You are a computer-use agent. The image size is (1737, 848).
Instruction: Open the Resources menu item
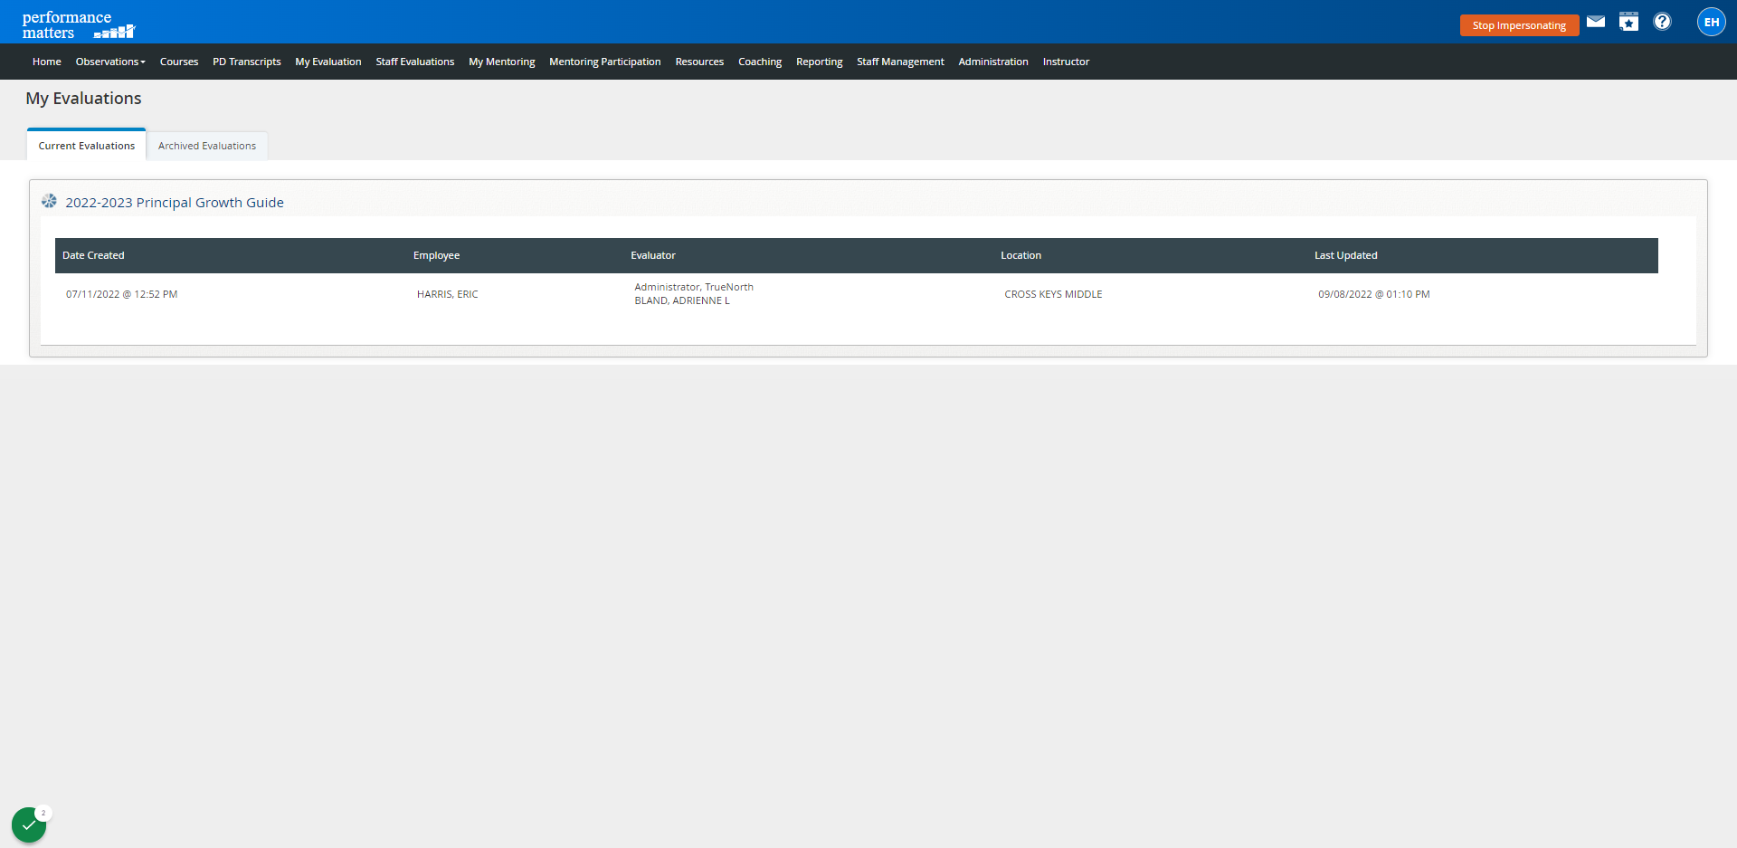(x=699, y=62)
